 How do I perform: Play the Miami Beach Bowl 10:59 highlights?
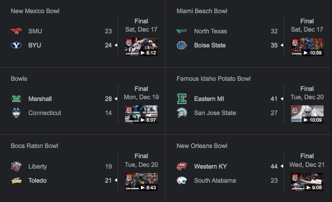tap(307, 47)
